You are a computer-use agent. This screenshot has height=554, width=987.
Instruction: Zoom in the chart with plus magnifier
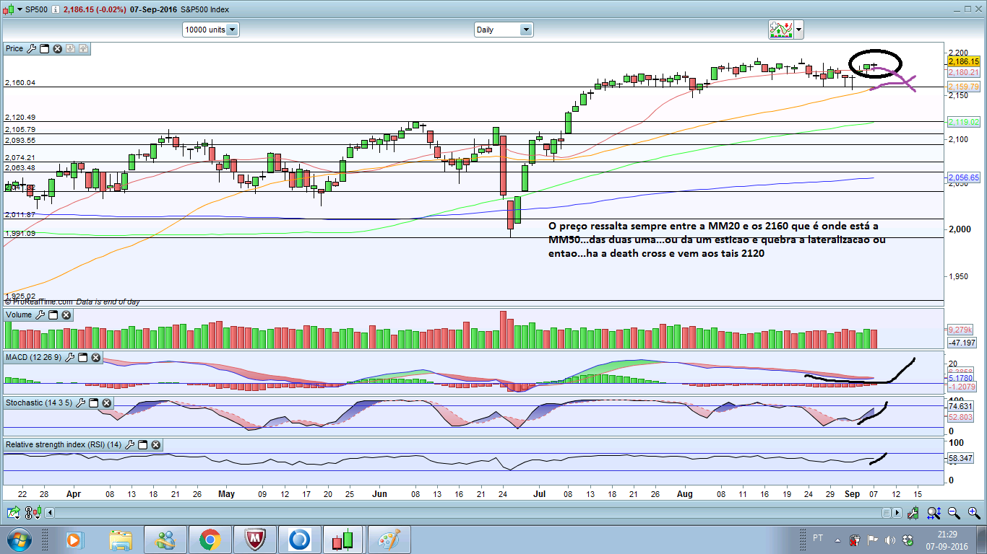(x=974, y=513)
